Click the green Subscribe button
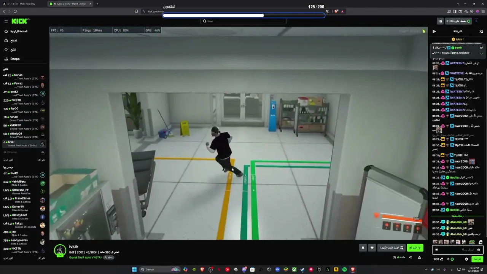487x274 pixels. point(415,248)
